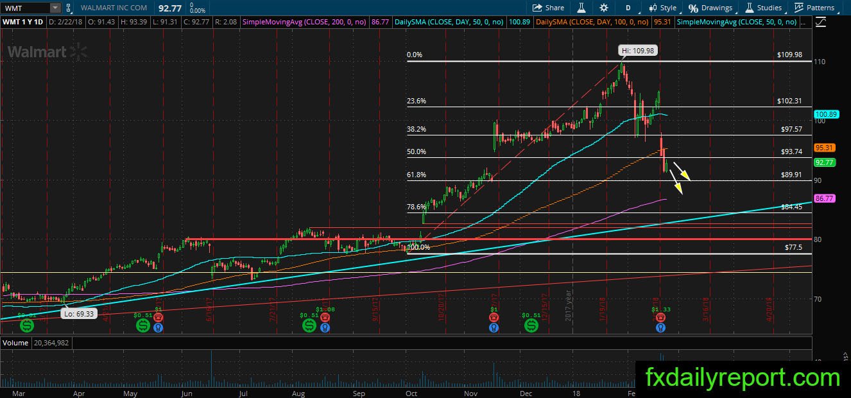Click the symbol link clipboard icon
The image size is (851, 398).
coord(70,8)
